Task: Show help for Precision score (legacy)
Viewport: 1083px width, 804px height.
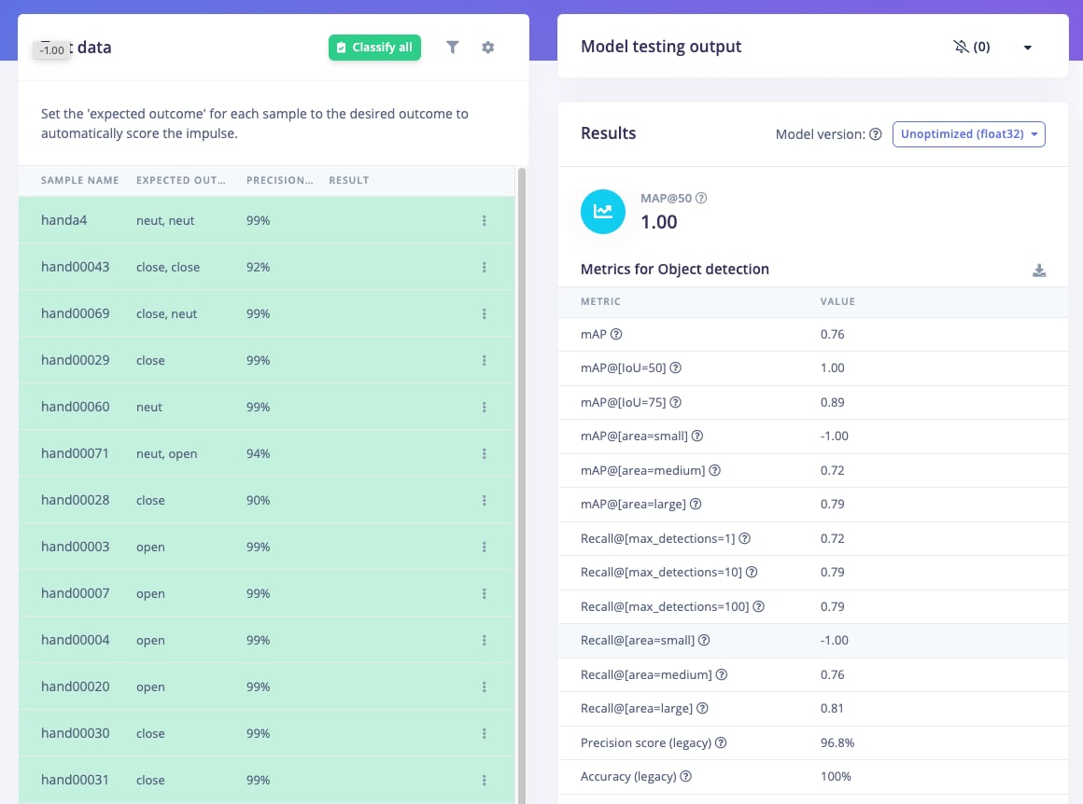Action: tap(721, 742)
